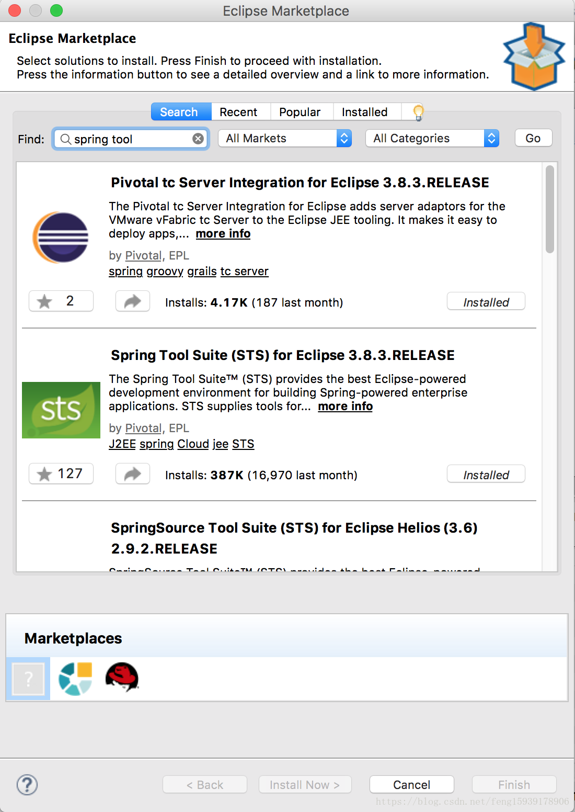Click the Marketplaces section heading
This screenshot has height=812, width=575.
click(x=73, y=638)
